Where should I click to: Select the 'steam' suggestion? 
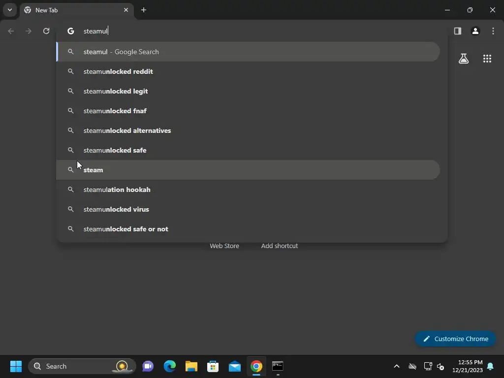click(248, 170)
